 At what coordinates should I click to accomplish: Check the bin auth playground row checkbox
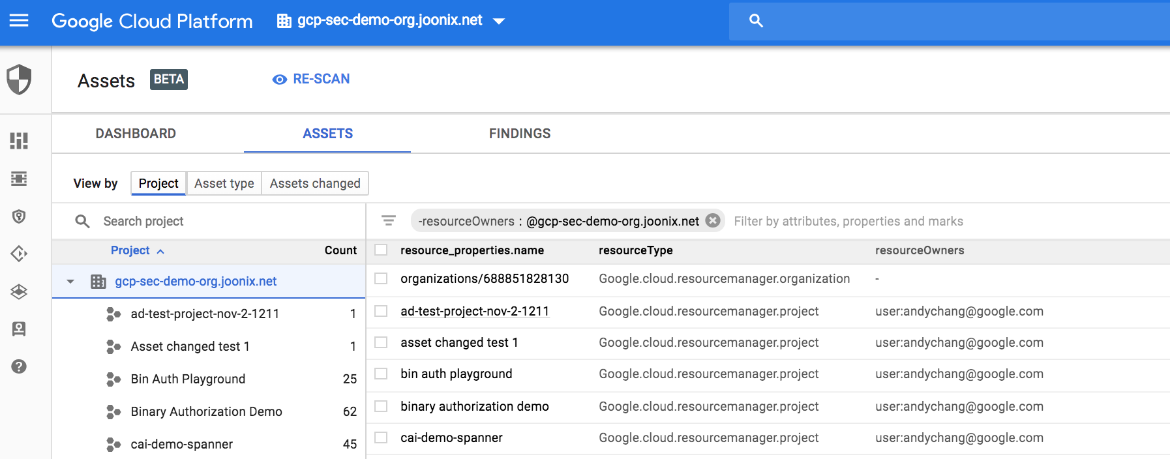[x=382, y=374]
